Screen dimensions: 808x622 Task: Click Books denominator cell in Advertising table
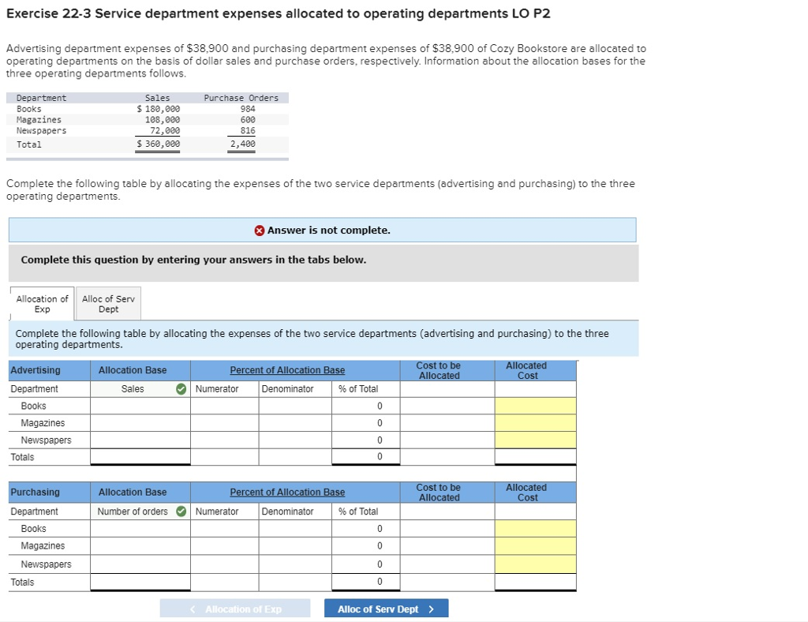(294, 405)
